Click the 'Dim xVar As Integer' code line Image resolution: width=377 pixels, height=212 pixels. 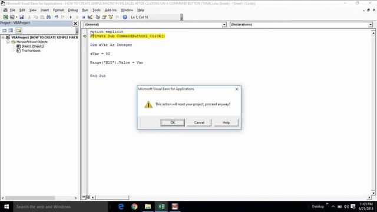[x=111, y=45]
